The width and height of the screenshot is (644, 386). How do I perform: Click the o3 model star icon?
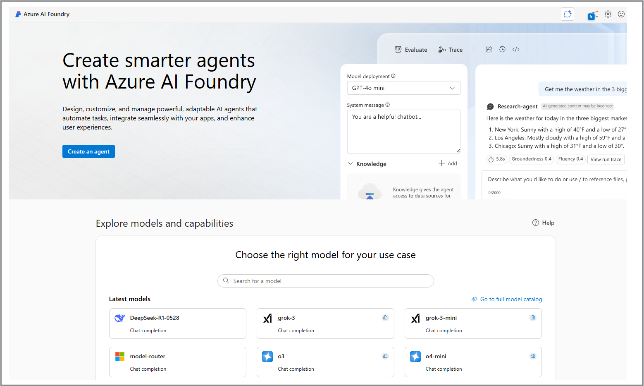(267, 356)
